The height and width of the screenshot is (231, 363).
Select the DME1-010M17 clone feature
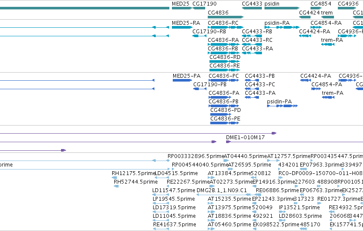(294, 142)
